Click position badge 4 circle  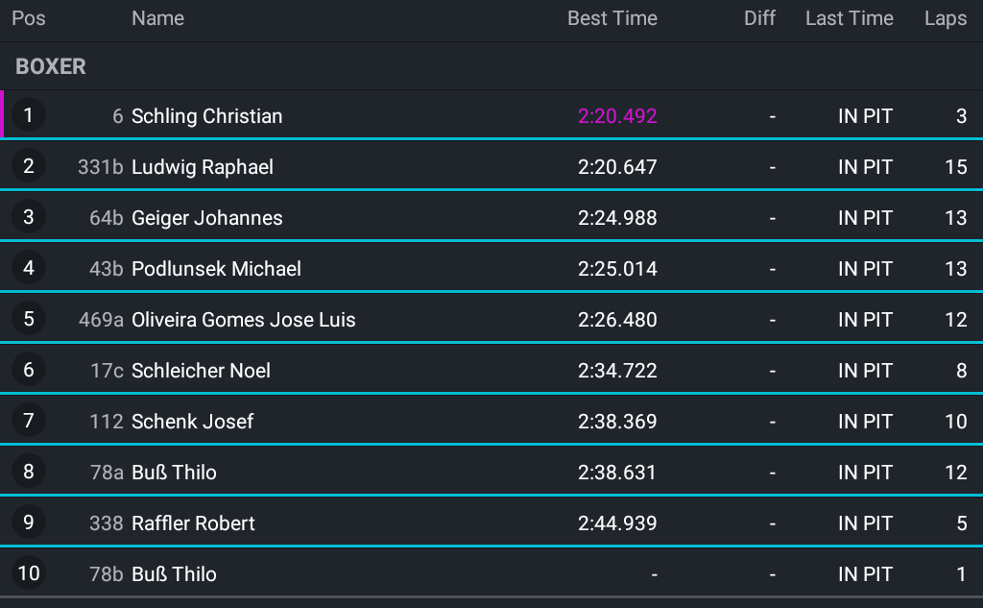[x=28, y=268]
